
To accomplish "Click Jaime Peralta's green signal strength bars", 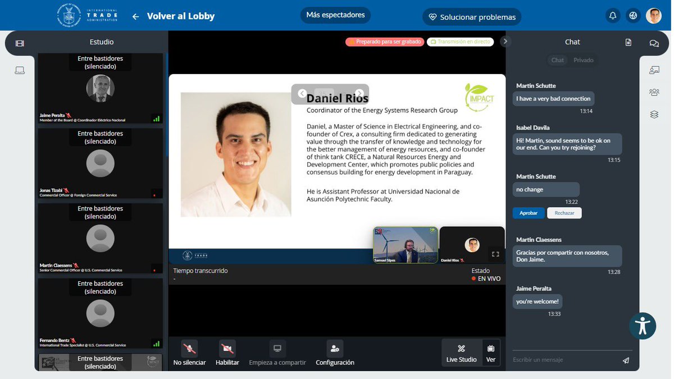I will (x=156, y=118).
